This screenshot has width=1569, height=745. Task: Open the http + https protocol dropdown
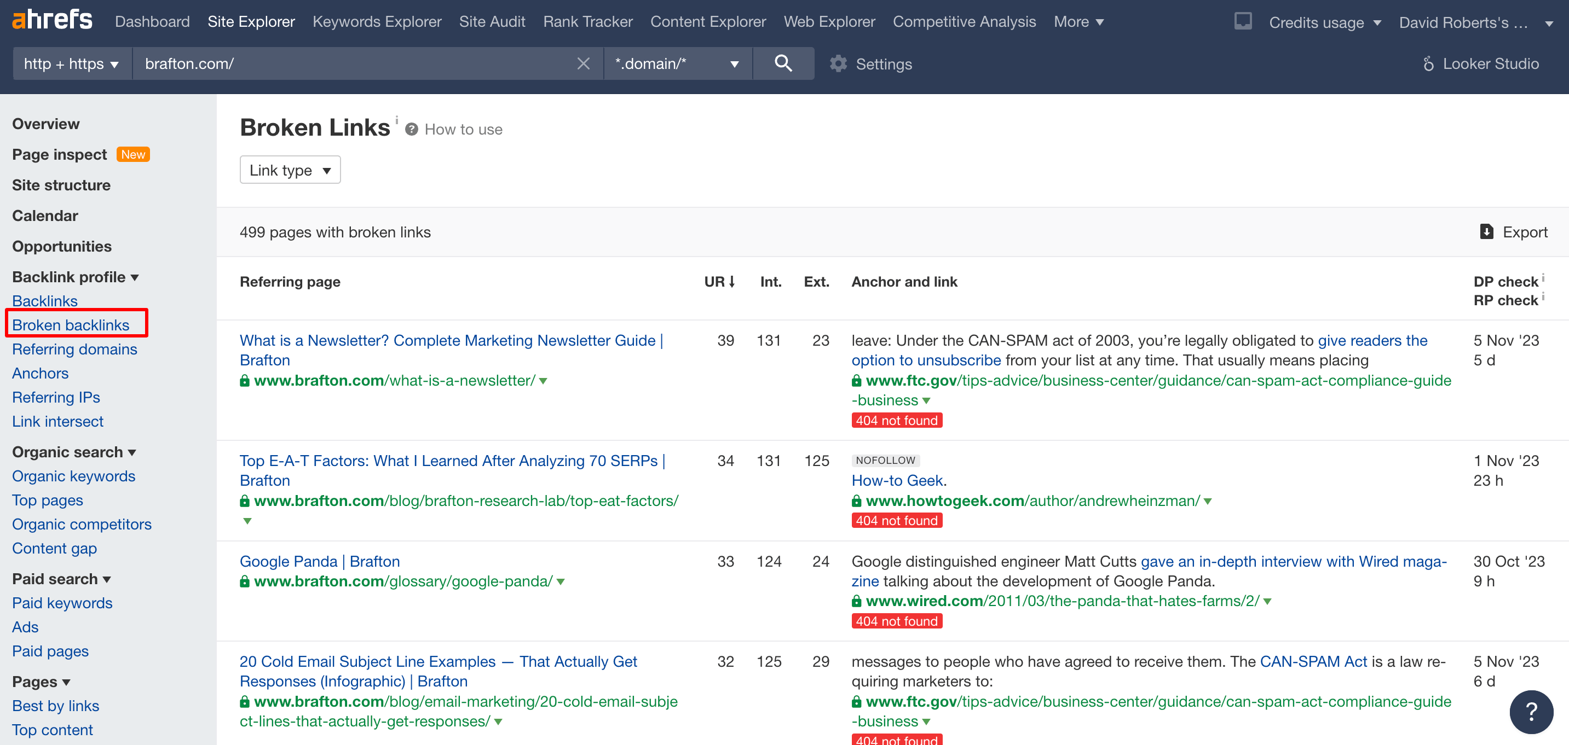(x=72, y=63)
